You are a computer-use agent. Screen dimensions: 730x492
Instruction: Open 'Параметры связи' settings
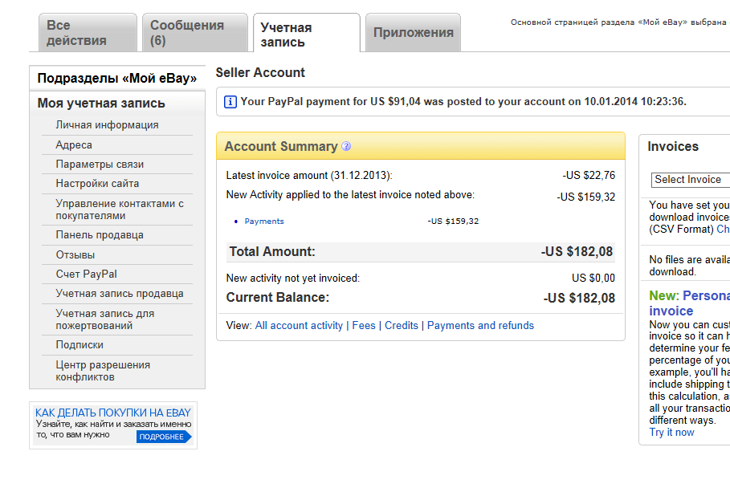[x=100, y=165]
